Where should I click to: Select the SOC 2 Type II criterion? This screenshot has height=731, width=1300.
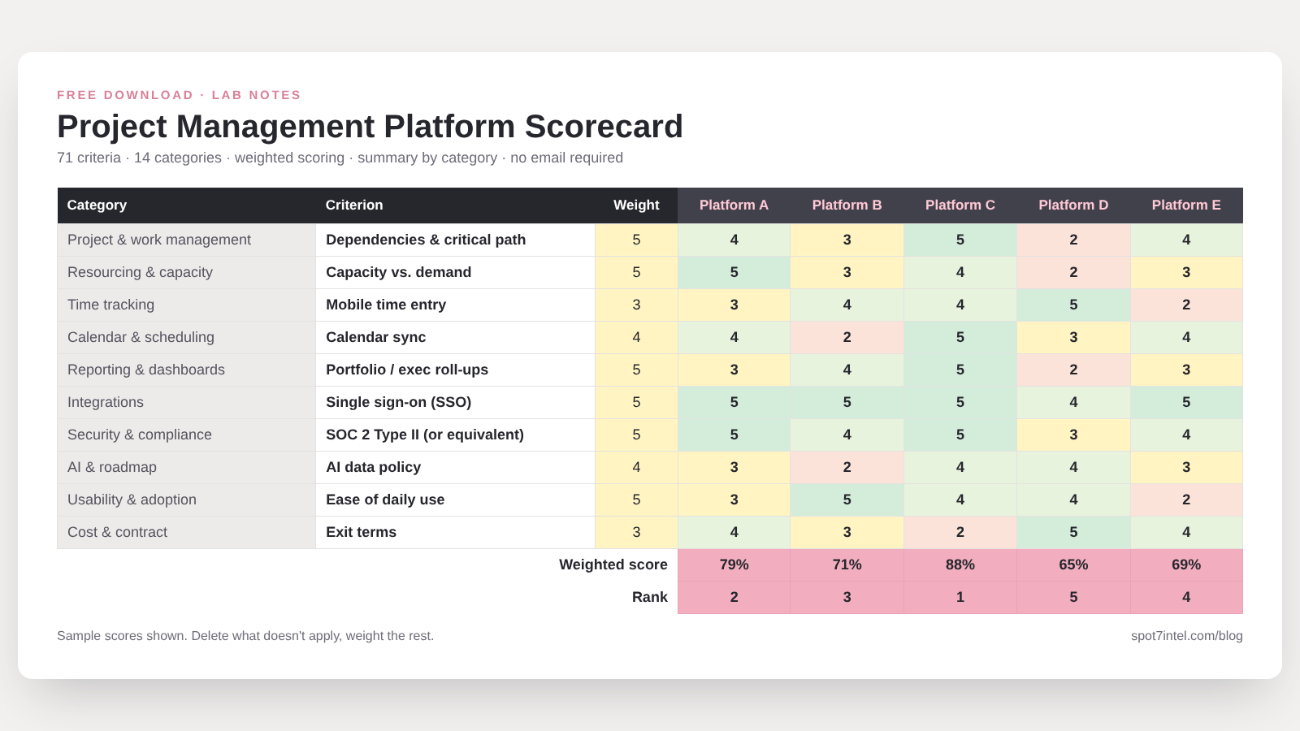(x=456, y=435)
